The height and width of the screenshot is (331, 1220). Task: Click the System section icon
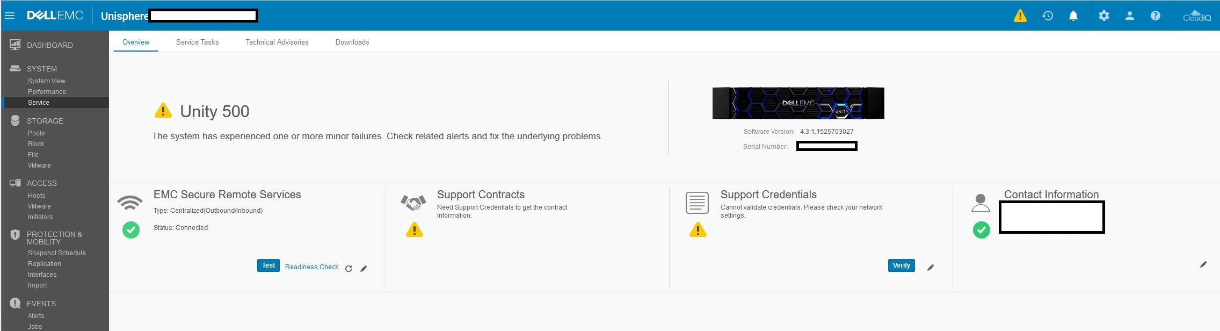click(15, 68)
